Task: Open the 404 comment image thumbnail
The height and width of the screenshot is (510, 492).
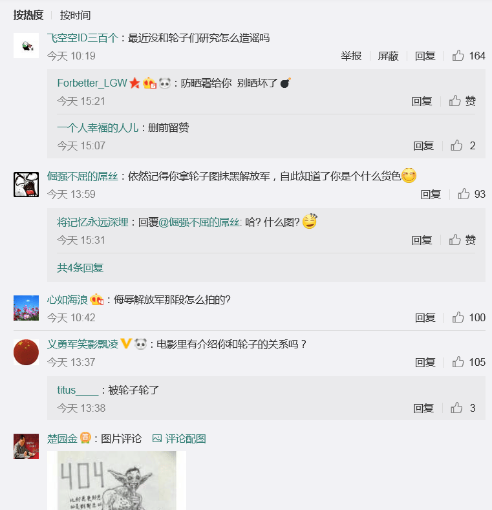Action: (x=116, y=480)
